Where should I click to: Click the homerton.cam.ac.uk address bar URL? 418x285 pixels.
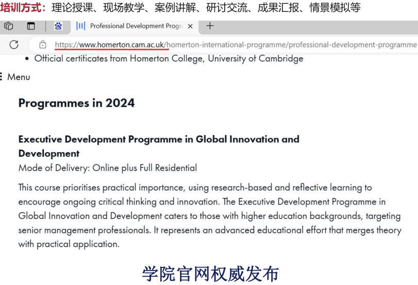pyautogui.click(x=236, y=44)
